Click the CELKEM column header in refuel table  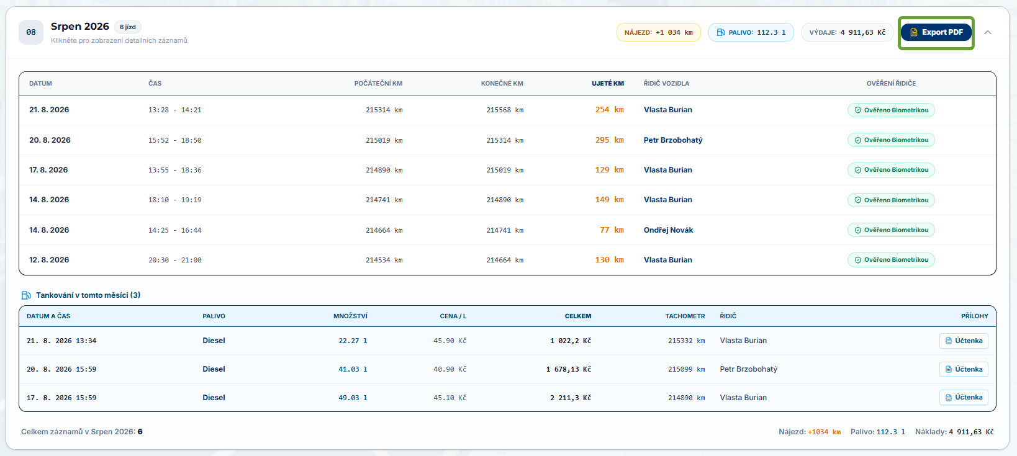point(578,316)
